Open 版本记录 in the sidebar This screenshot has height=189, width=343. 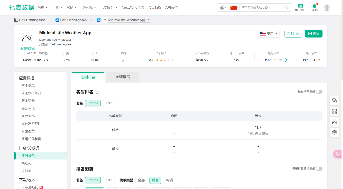(x=28, y=101)
